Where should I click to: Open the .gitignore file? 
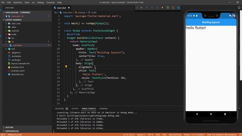tap(16, 53)
